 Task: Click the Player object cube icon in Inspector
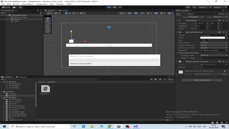[178, 14]
